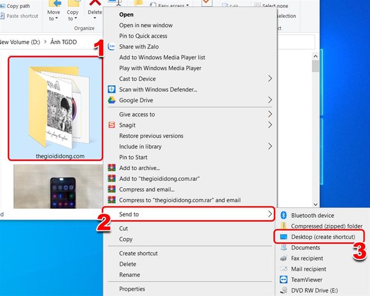The image size is (370, 296).
Task: Select the phone photo thumbnail
Action: pos(58,187)
